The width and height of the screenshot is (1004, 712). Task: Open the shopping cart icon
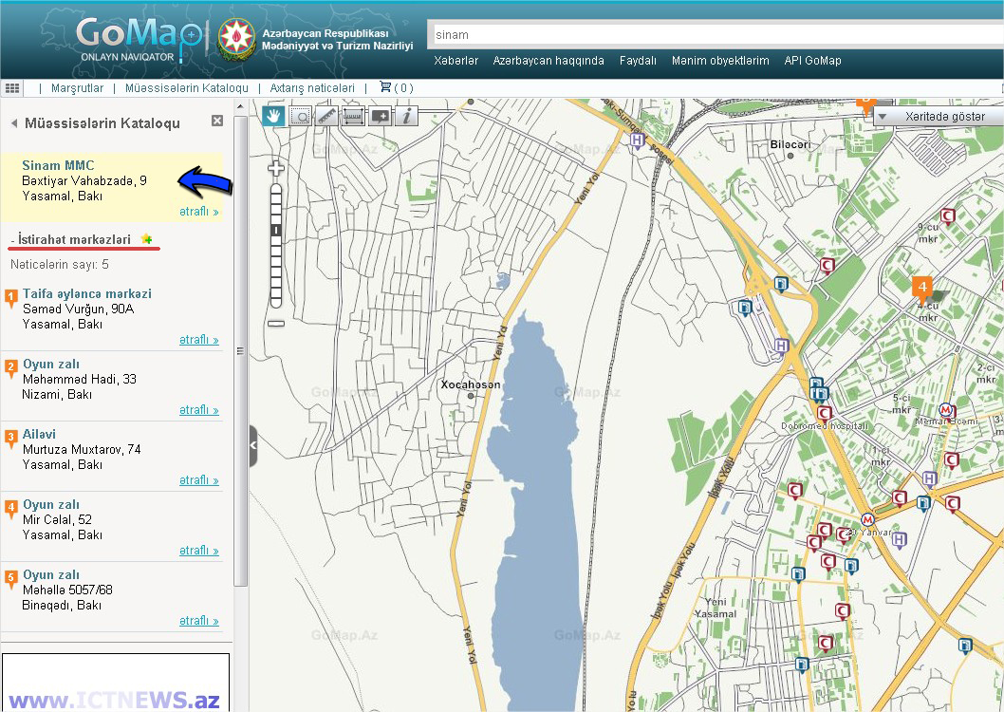385,87
